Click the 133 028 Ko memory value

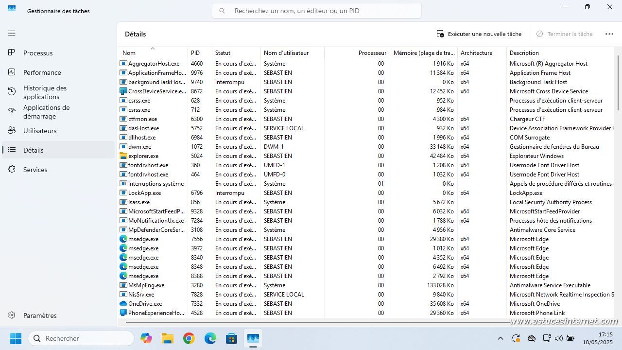[x=440, y=285]
